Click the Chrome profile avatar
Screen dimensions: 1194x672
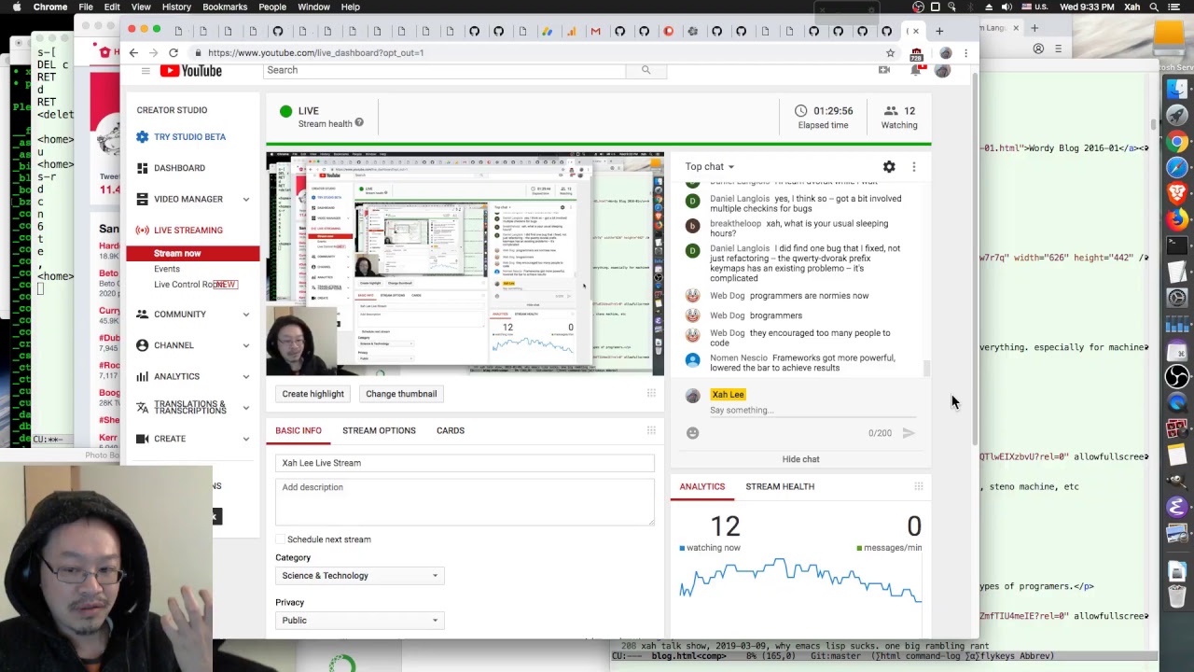coord(946,53)
